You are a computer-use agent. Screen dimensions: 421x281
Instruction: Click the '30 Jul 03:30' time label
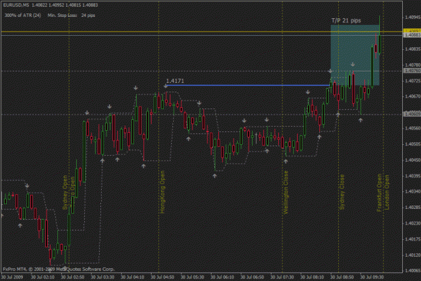[102, 277]
